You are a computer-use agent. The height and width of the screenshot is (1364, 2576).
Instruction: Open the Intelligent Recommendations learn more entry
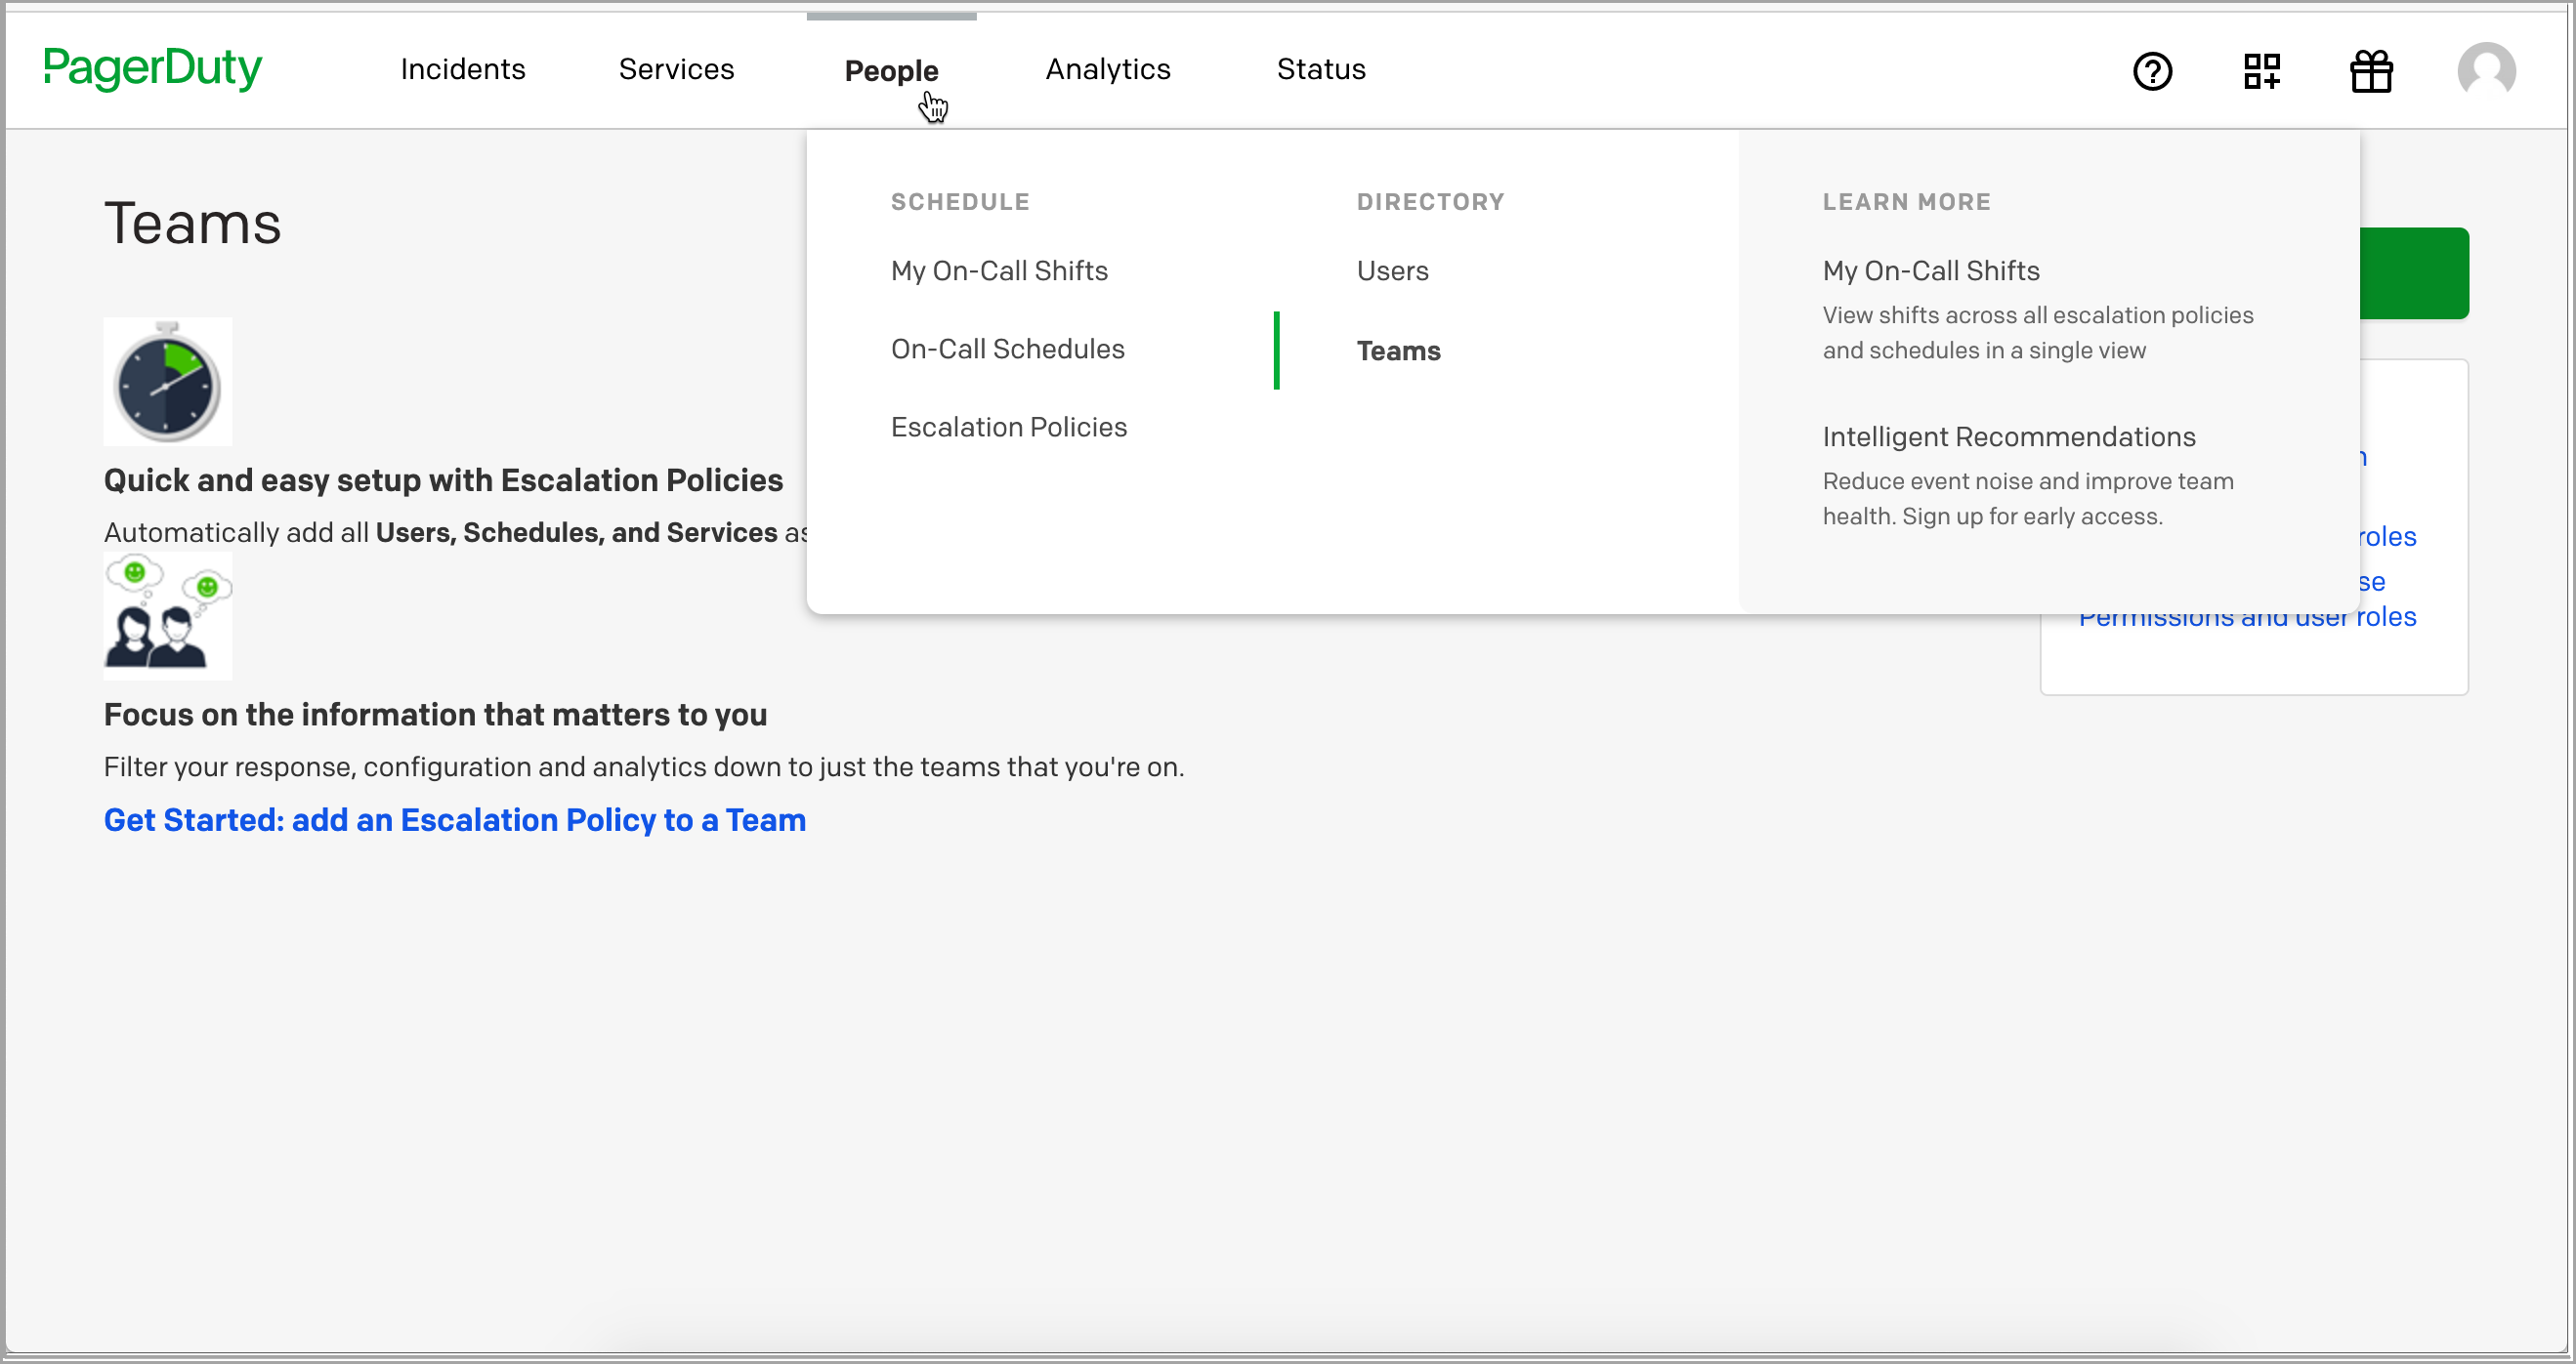coord(2009,436)
